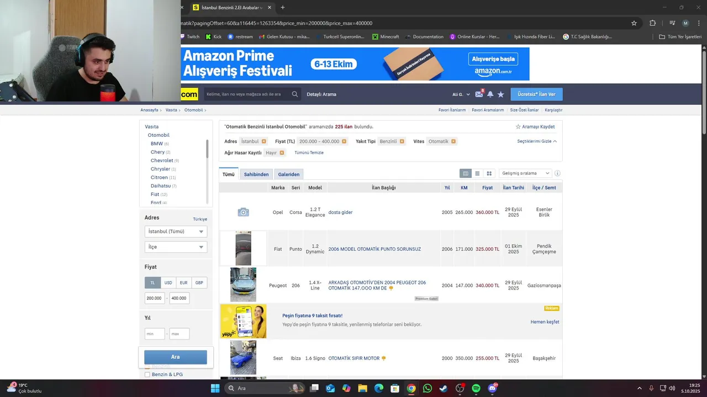Bookmark this page with the star icon
Screen dimensions: 707x397
tap(634, 23)
